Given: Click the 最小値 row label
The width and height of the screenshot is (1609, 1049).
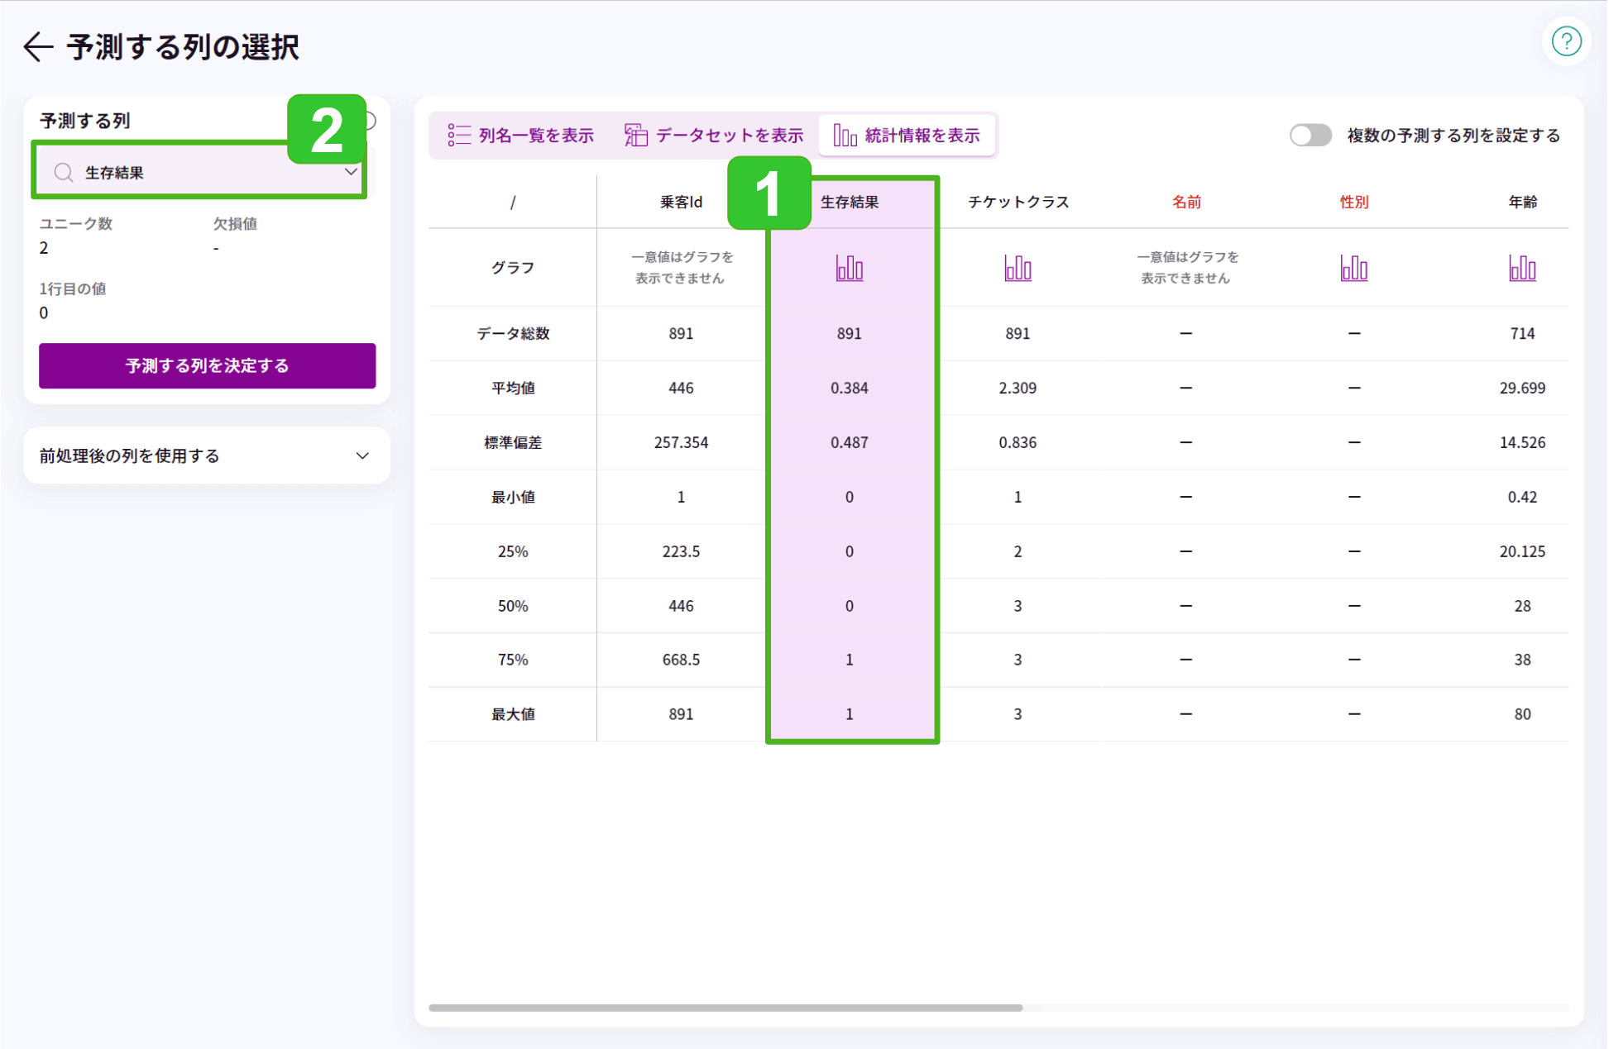Looking at the screenshot, I should coord(513,497).
